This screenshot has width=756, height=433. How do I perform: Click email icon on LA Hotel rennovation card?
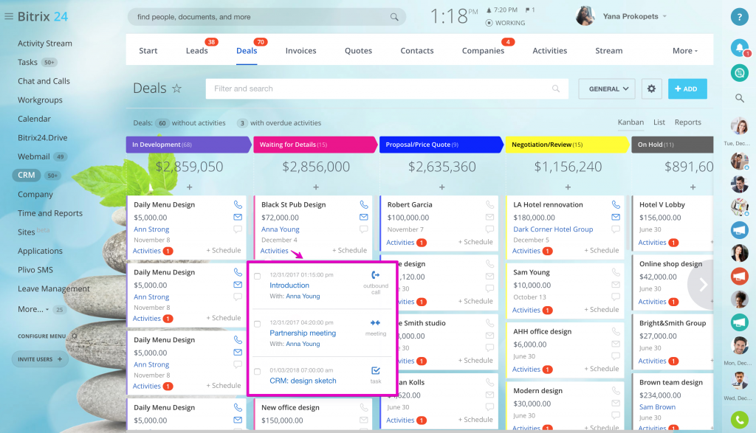click(616, 217)
